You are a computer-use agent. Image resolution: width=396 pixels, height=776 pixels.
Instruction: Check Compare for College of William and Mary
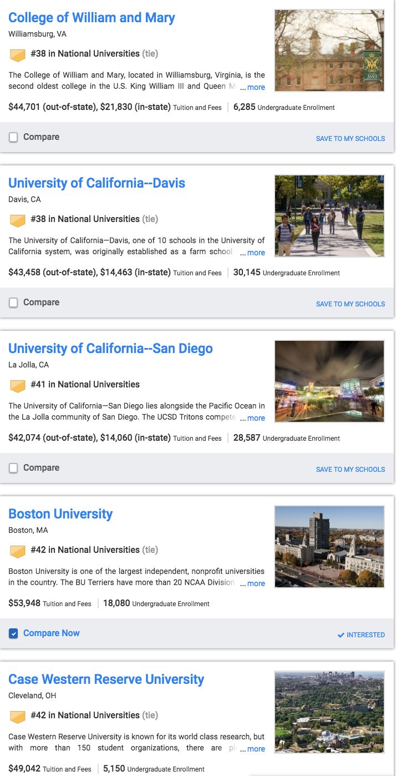click(x=13, y=137)
